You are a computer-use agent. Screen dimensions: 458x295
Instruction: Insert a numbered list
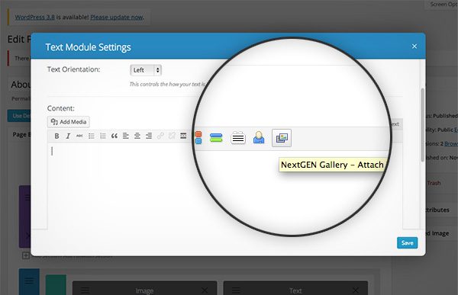tap(103, 136)
